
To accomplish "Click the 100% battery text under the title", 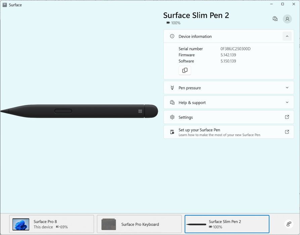I will click(176, 23).
